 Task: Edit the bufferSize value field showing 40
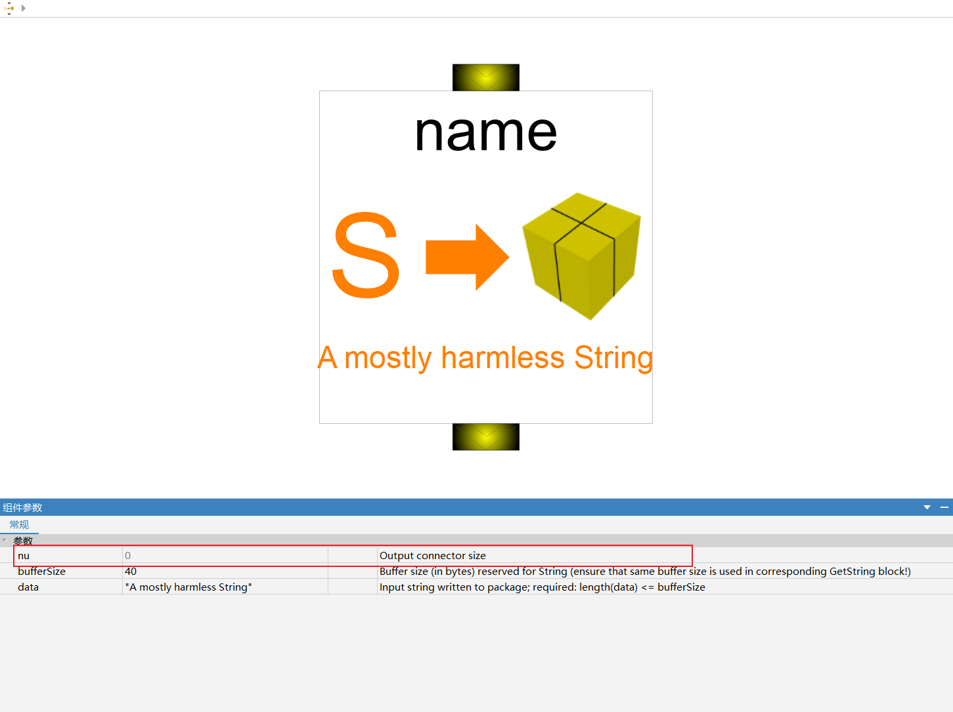coord(225,571)
